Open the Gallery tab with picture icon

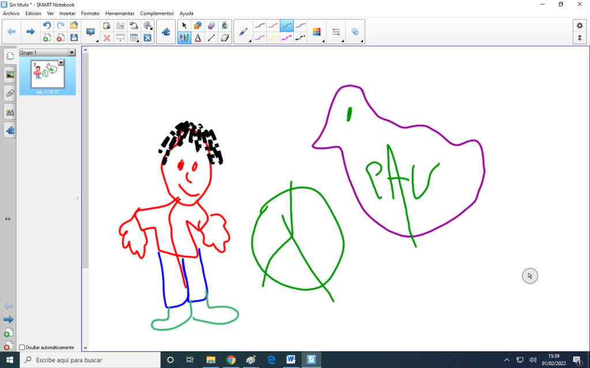tap(10, 75)
